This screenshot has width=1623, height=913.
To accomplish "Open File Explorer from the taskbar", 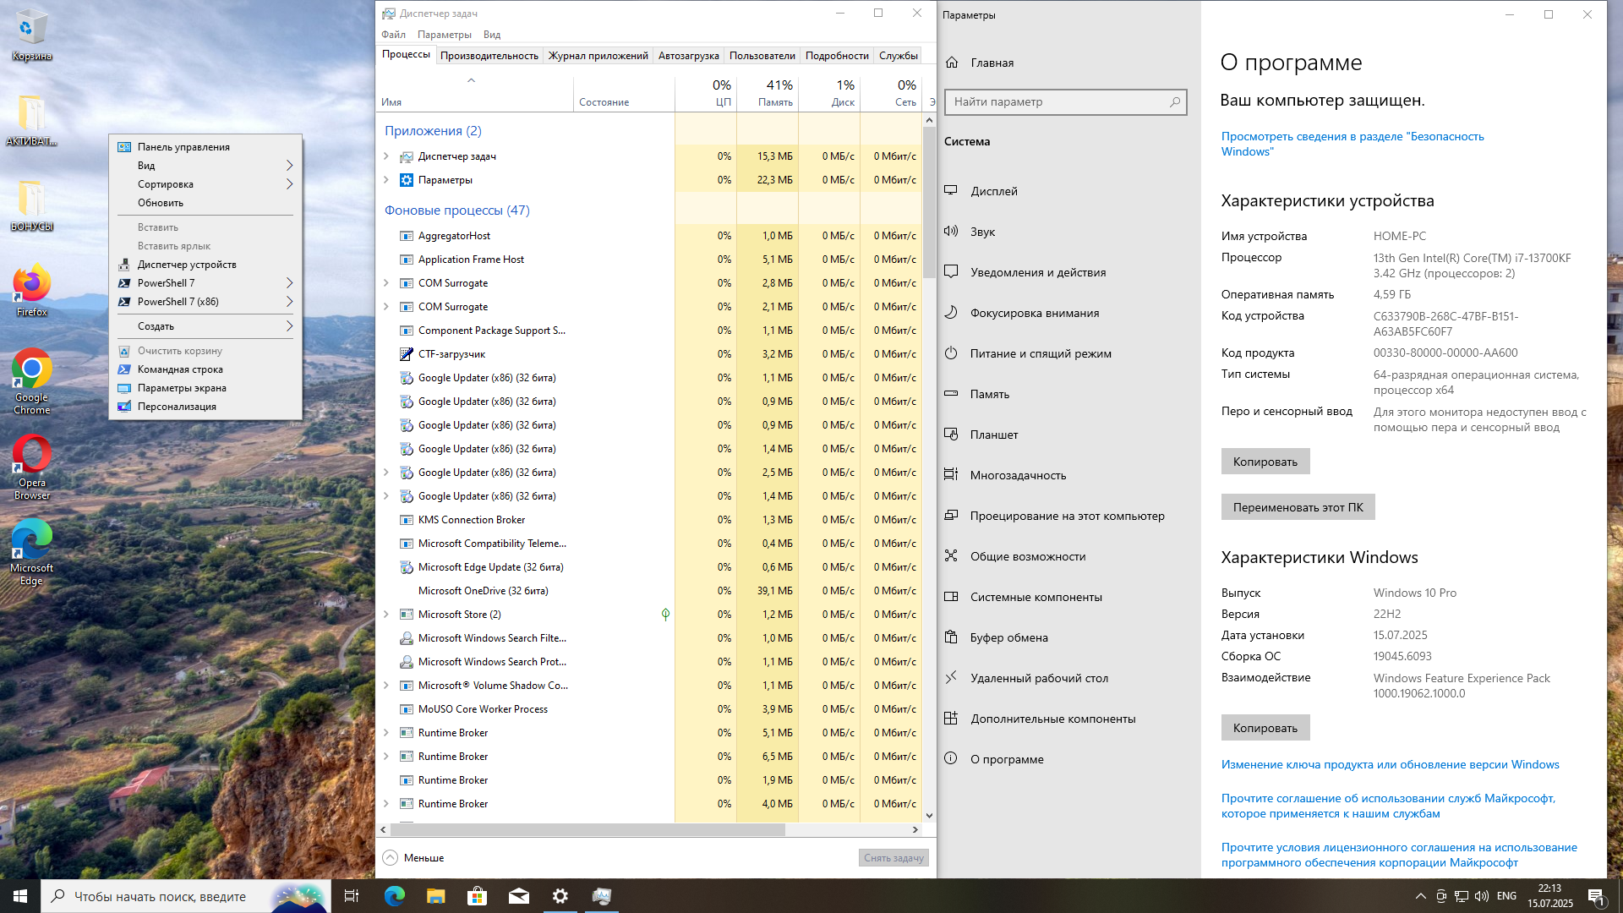I will click(436, 896).
